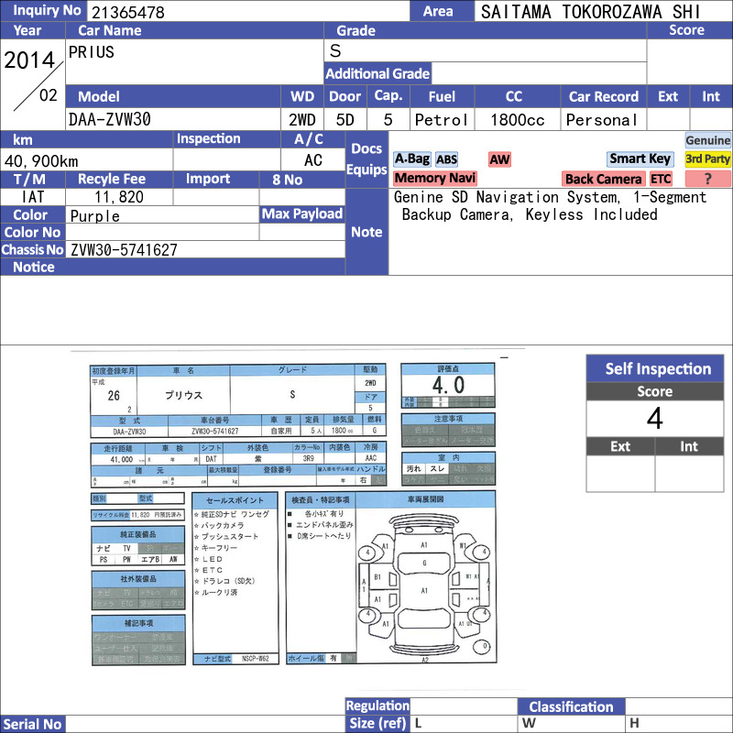Click the ETC equipment badge
Screen dimensions: 733x733
(x=661, y=179)
